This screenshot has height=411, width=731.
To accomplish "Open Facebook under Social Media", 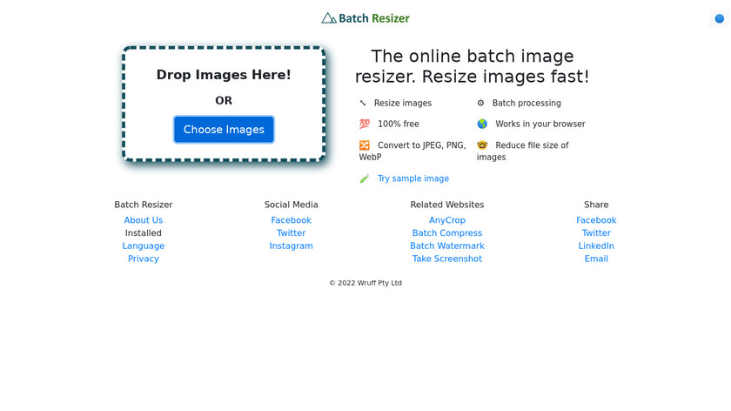I will tap(291, 220).
